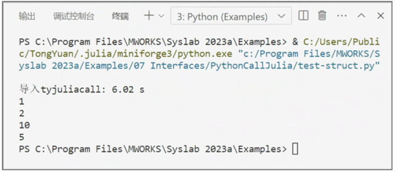Open the 3: Python (Examples) terminal dropdown
Viewport: 396px width, 172px height.
click(x=231, y=16)
